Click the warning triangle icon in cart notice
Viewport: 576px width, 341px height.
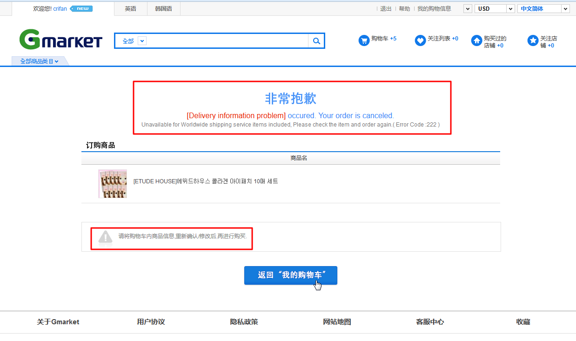point(106,238)
